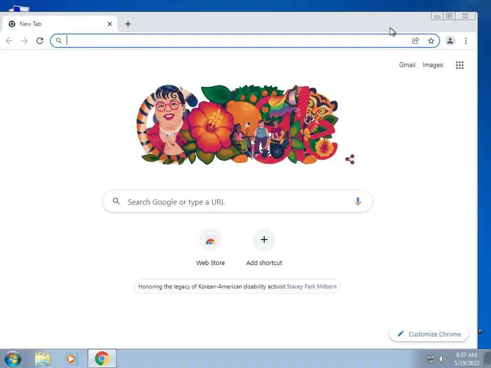Open the Google apps grid
Viewport: 491px width, 368px height.
(x=460, y=65)
